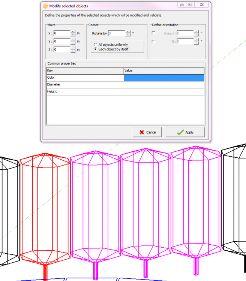Click the 'Rotate by' input field

[117, 33]
